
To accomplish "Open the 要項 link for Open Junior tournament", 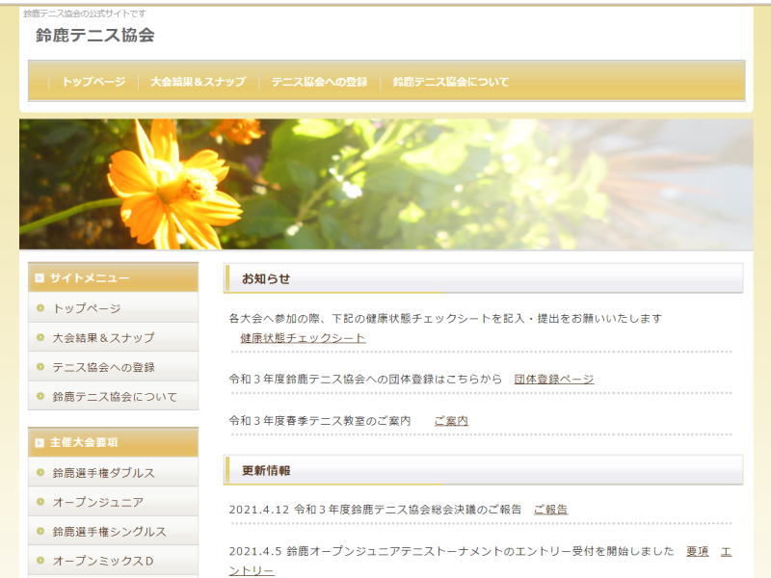I will click(x=697, y=551).
